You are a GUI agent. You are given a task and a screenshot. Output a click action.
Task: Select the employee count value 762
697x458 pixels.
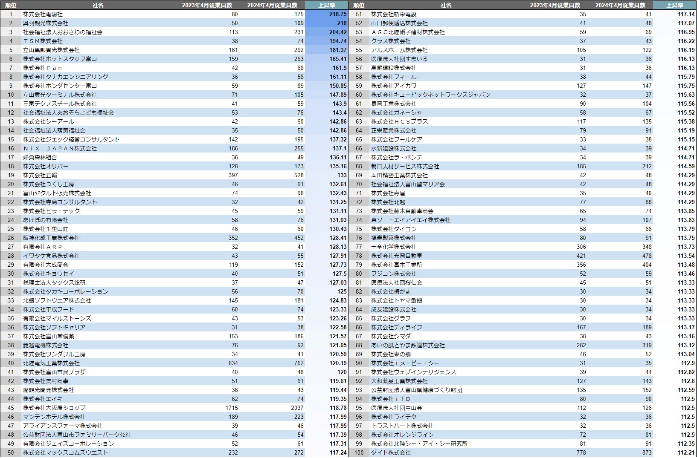299,363
